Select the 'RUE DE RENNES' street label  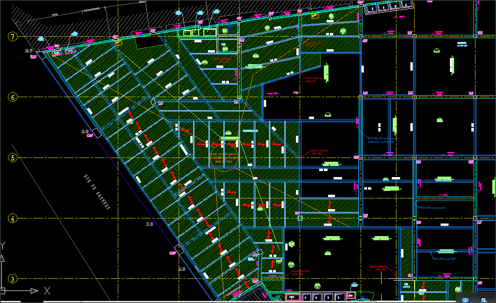[97, 192]
